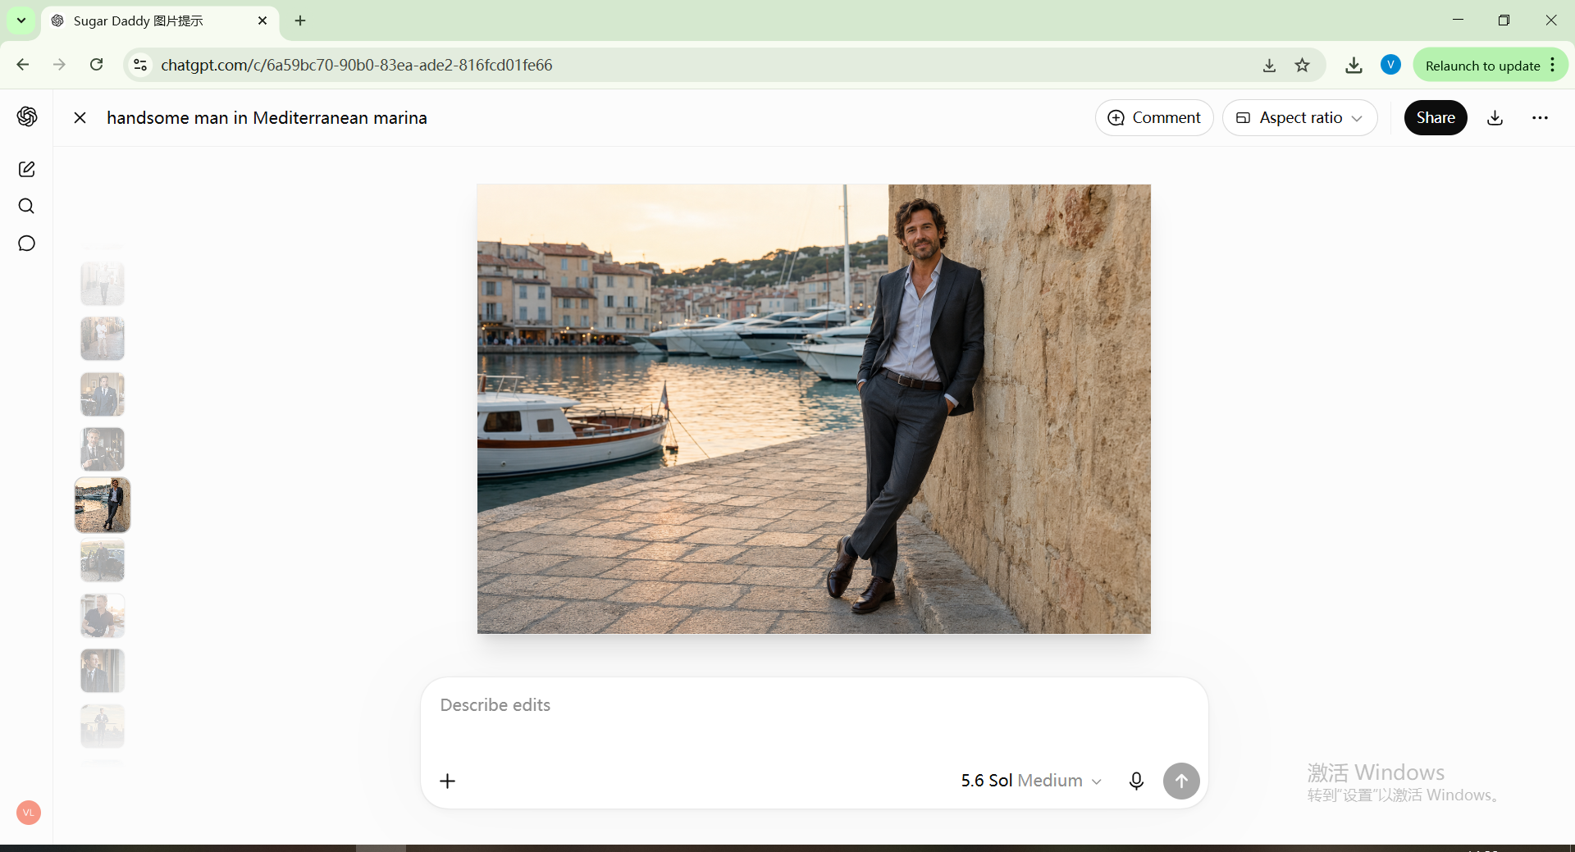Screen dimensions: 1575x852
Task: Open the Chrome profile V avatar
Action: [x=1390, y=64]
